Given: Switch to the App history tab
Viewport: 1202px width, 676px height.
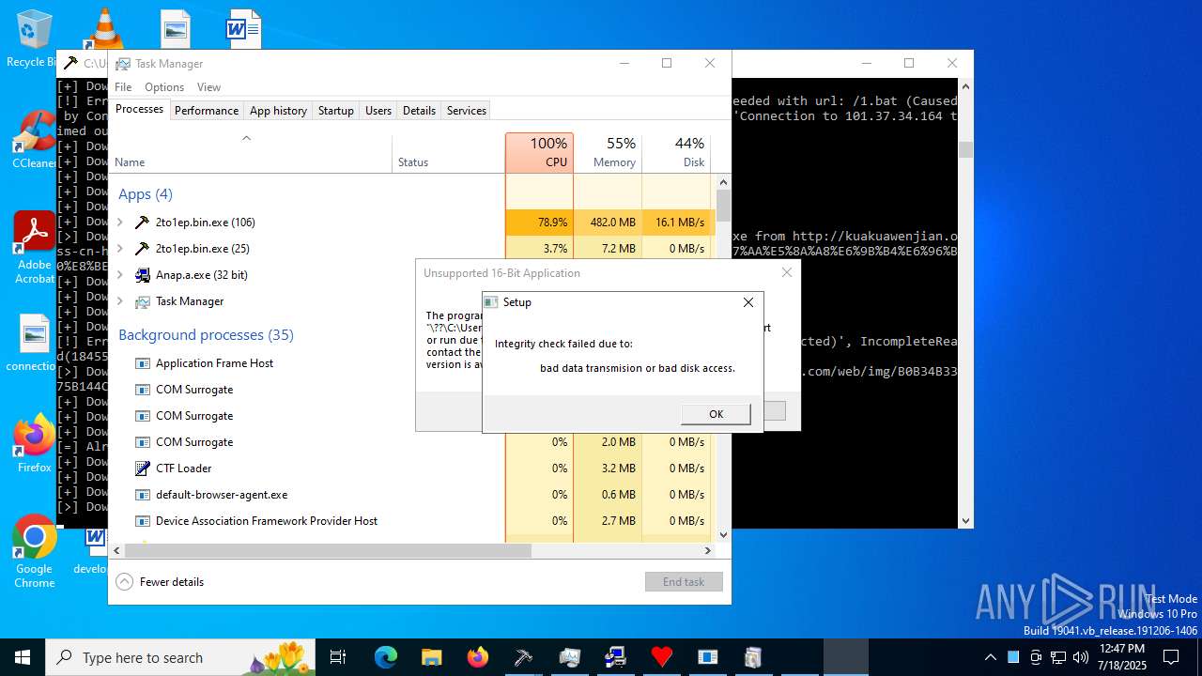Looking at the screenshot, I should 278,111.
